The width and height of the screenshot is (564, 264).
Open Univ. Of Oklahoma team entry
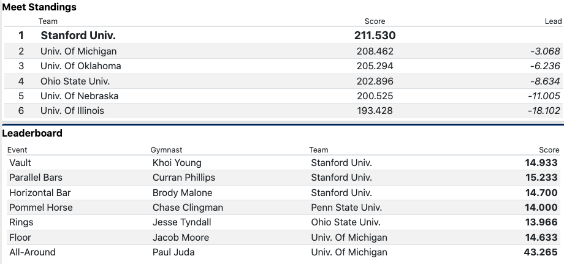pyautogui.click(x=80, y=66)
